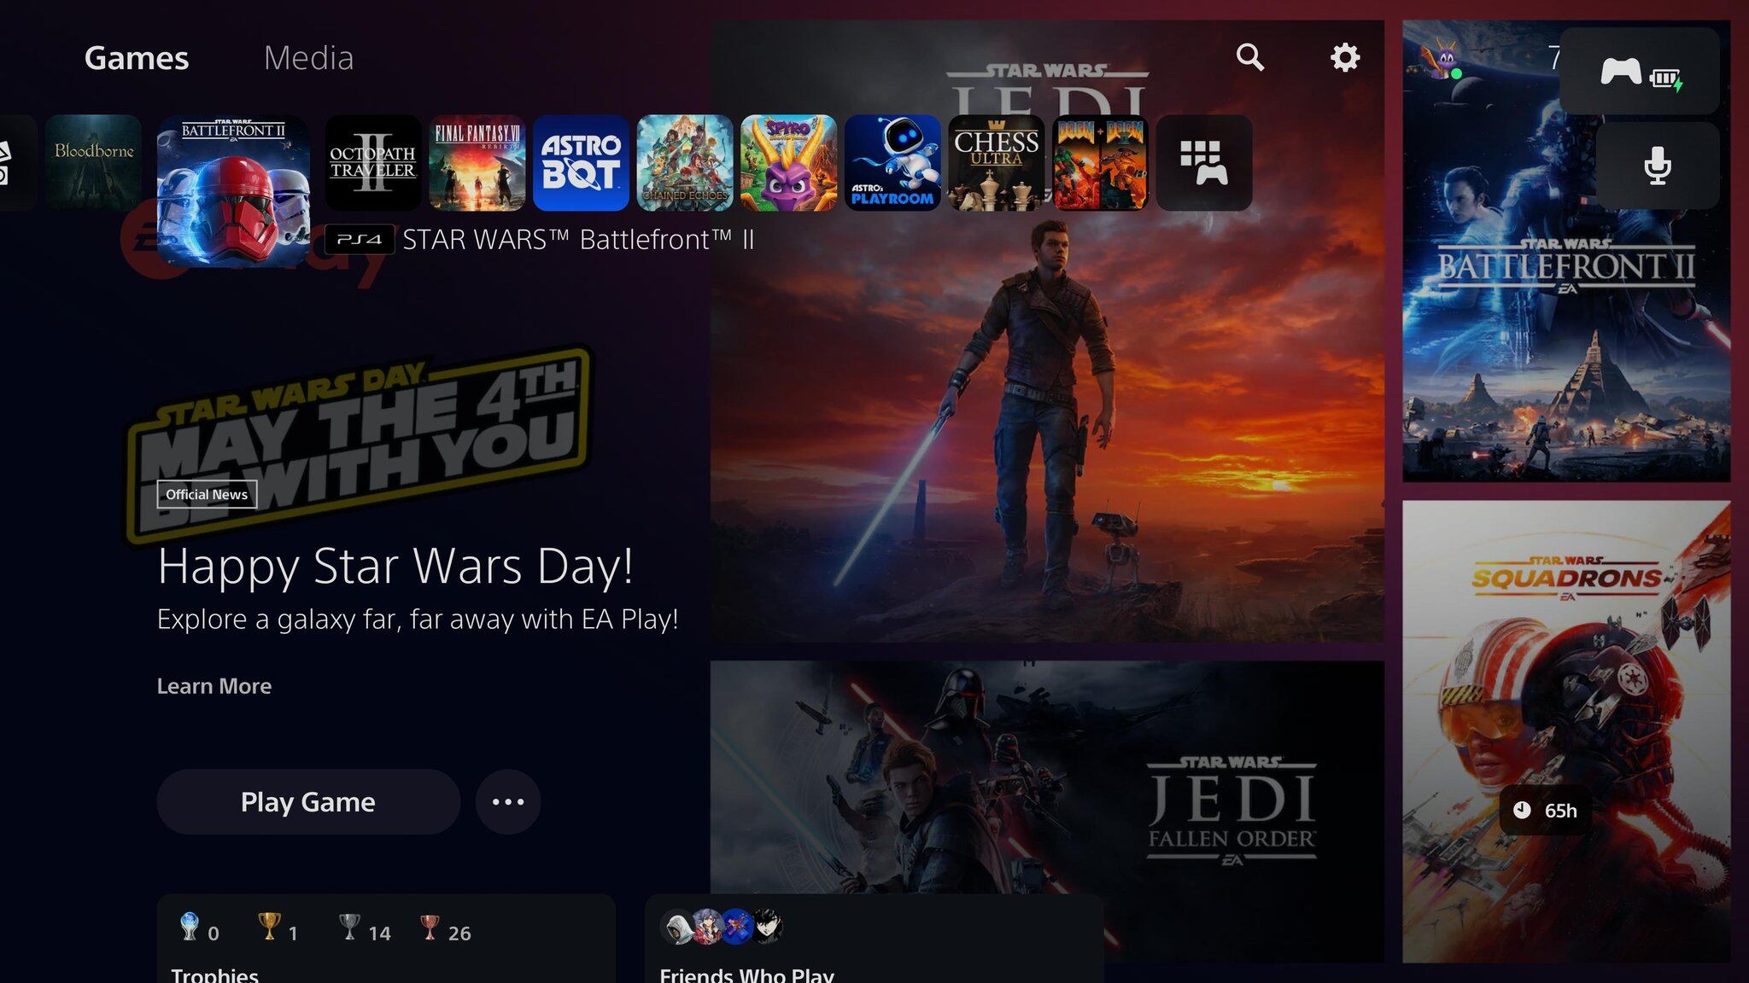
Task: Select the Octopath Traveler II tile
Action: [x=374, y=162]
